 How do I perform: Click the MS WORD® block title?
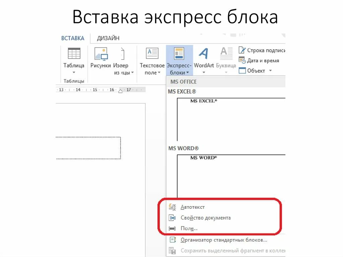pos(183,148)
